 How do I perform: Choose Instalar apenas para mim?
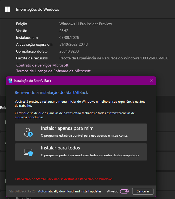[81, 132]
